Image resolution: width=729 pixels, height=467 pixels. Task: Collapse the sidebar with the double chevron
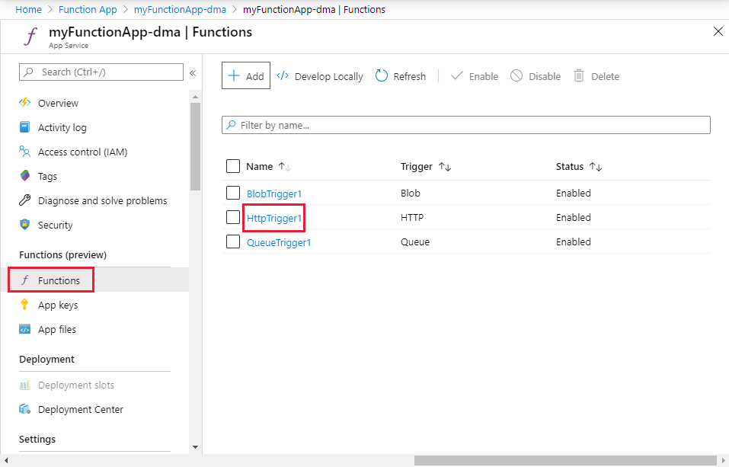point(193,72)
